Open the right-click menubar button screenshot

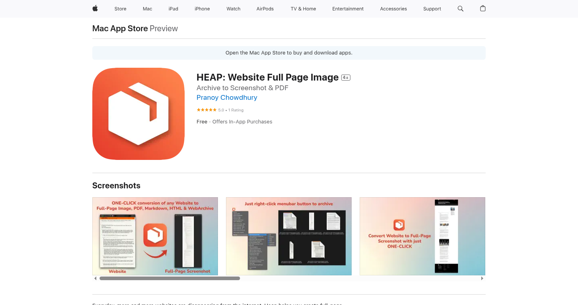pyautogui.click(x=289, y=236)
